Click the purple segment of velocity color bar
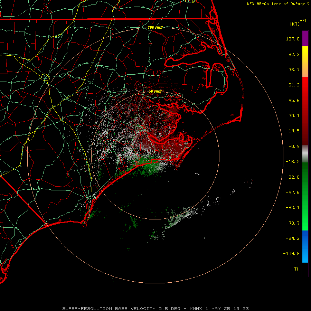The width and height of the screenshot is (311, 311). click(305, 38)
